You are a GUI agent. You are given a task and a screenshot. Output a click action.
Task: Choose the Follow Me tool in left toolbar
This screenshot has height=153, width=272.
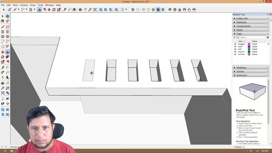tap(8, 57)
